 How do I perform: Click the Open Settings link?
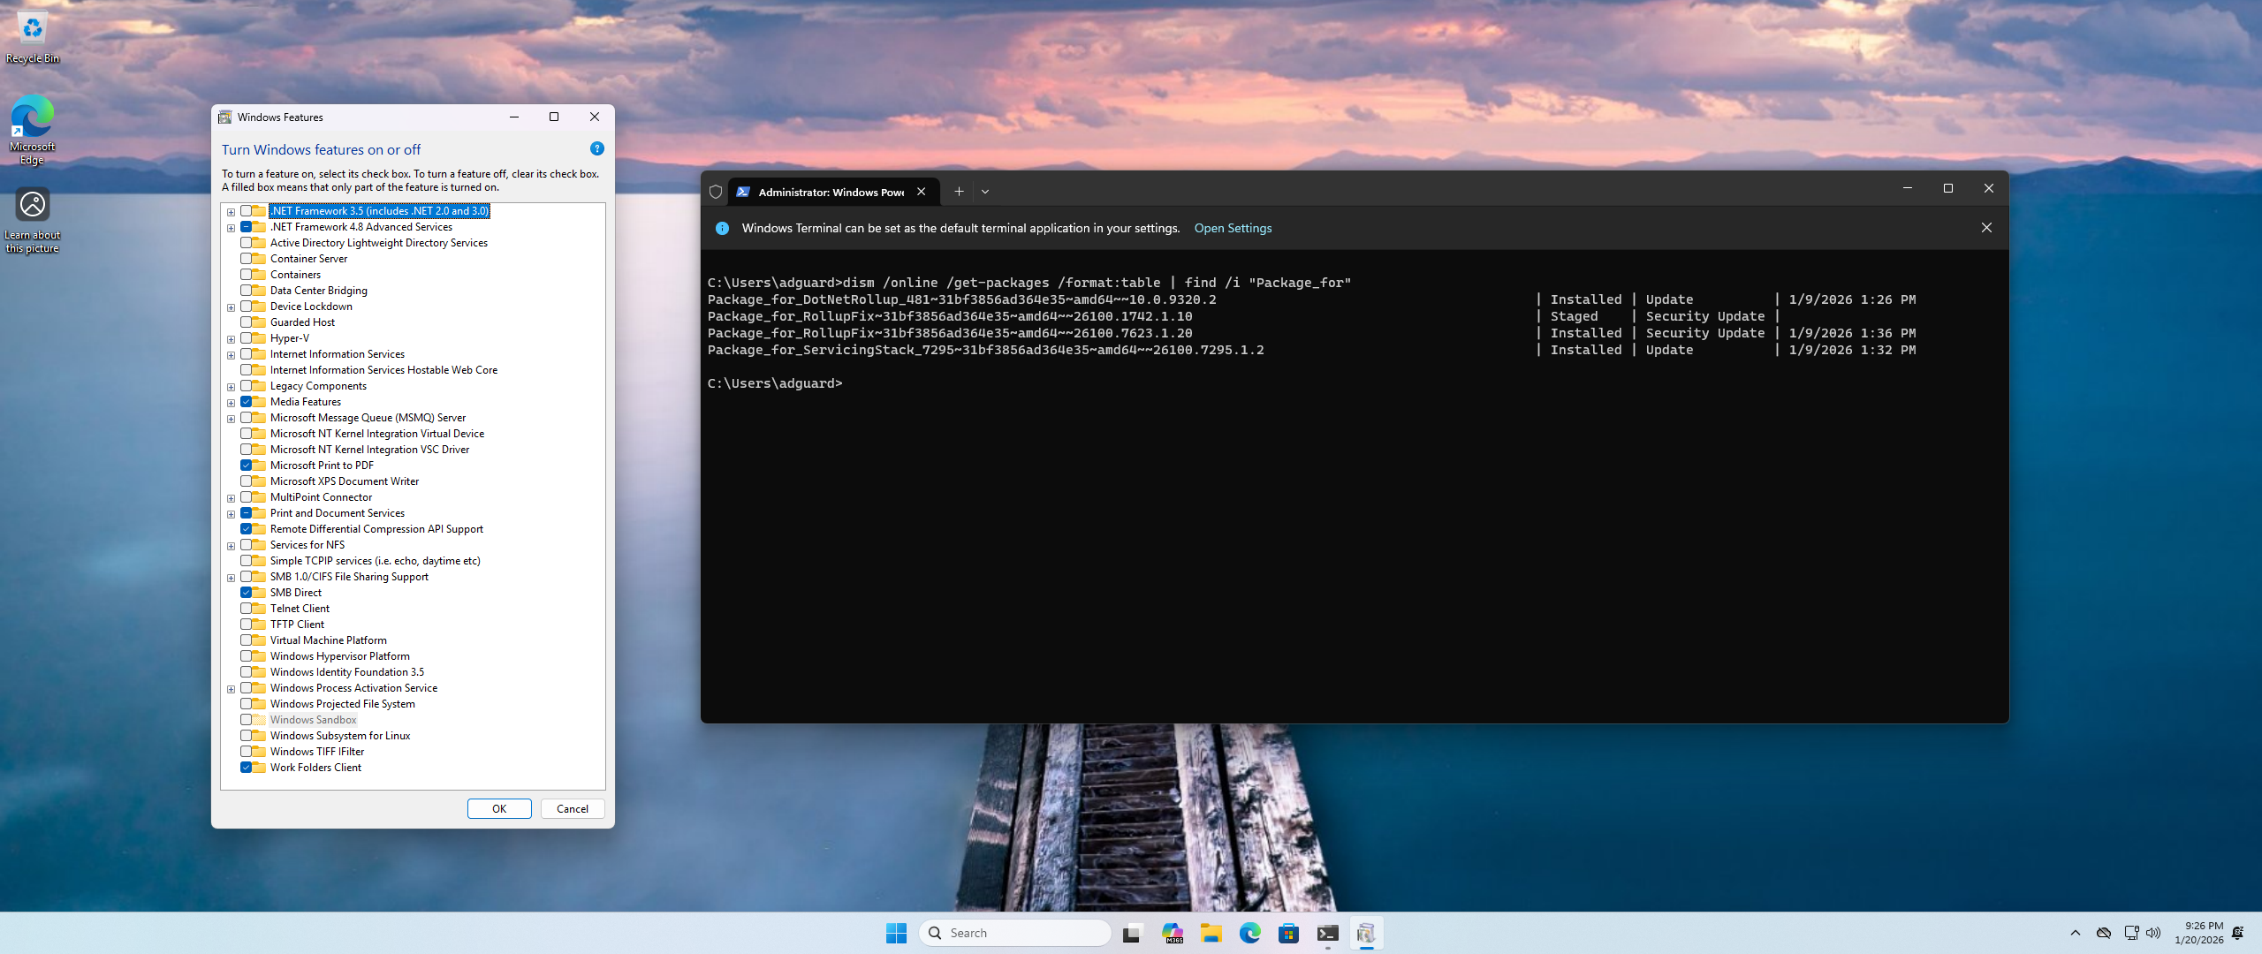coord(1233,228)
